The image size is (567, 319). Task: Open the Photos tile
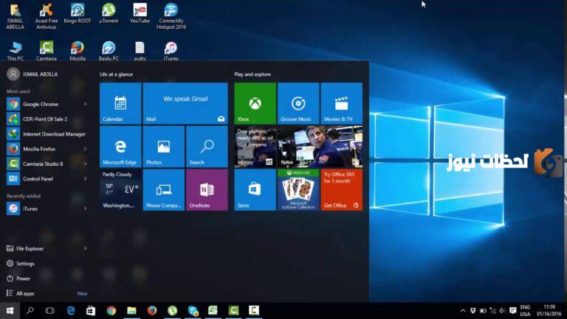click(x=163, y=147)
